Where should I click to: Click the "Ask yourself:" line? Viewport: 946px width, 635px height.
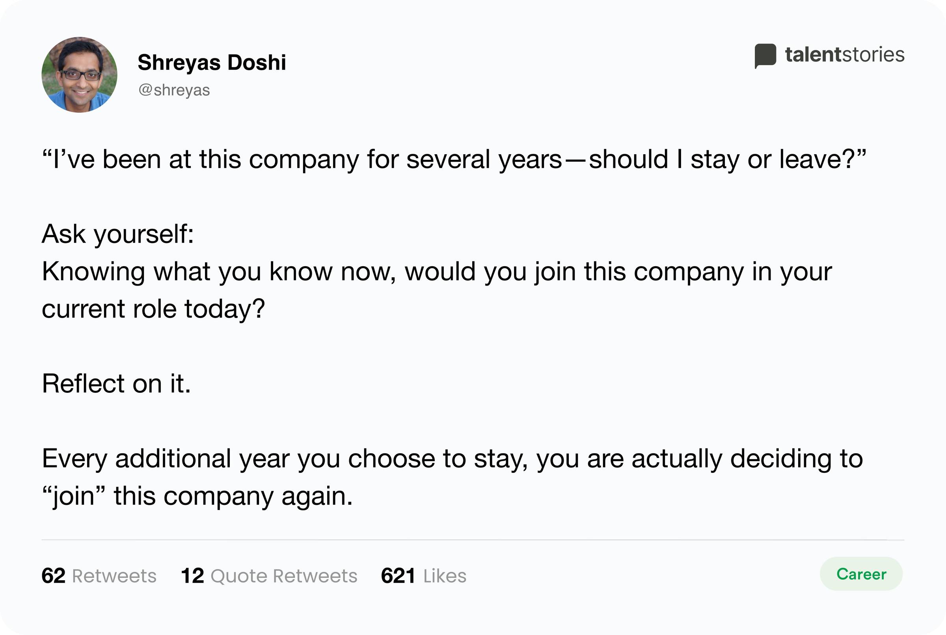click(118, 235)
